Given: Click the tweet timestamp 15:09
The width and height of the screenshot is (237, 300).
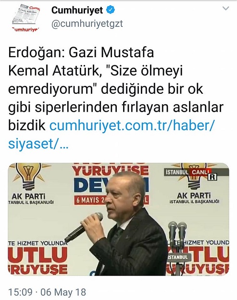Looking at the screenshot, I should (20, 292).
